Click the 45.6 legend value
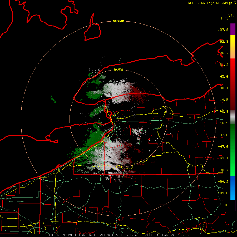The height and width of the screenshot is (237, 237). click(x=224, y=76)
